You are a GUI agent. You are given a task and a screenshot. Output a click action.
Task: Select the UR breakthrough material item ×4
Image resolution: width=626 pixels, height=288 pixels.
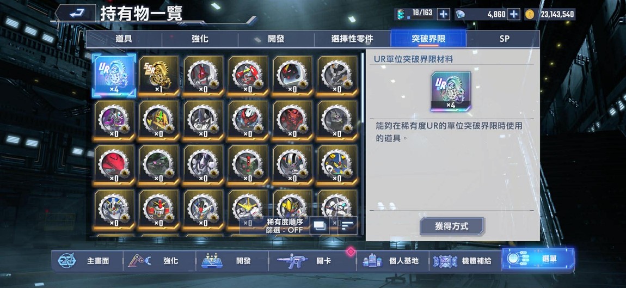[x=114, y=76]
